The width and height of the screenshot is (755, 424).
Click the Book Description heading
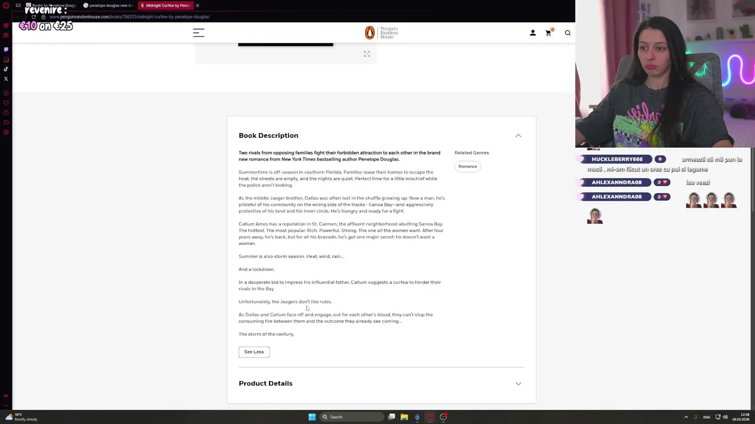268,135
